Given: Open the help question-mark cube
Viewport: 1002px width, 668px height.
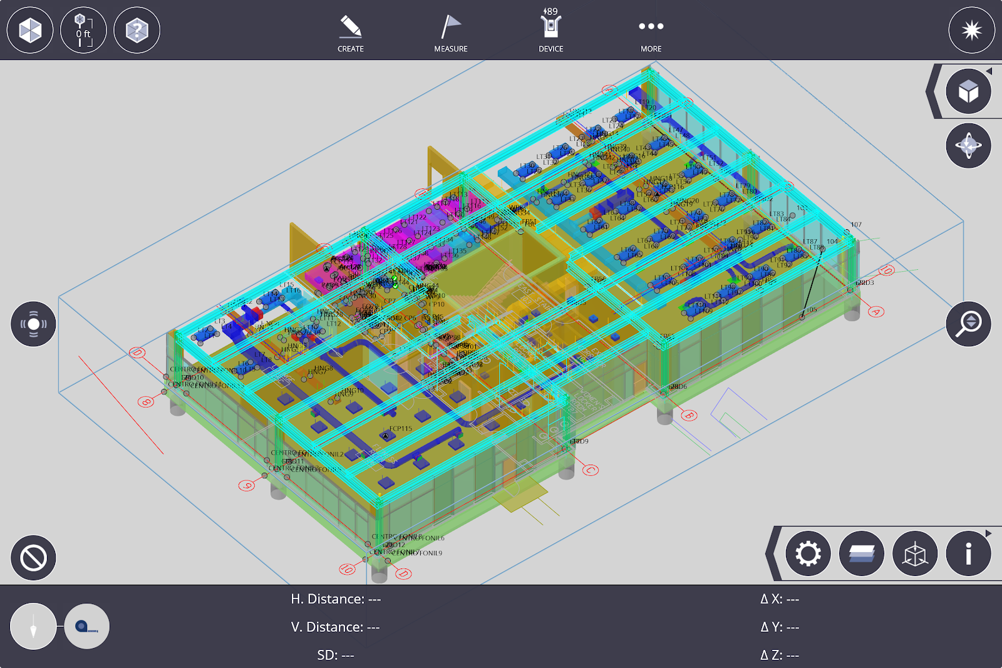Looking at the screenshot, I should [x=137, y=30].
